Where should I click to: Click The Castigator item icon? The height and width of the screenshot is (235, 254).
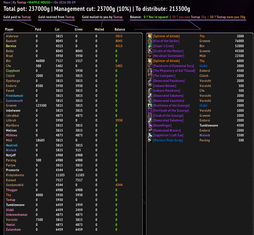pyautogui.click(x=150, y=76)
